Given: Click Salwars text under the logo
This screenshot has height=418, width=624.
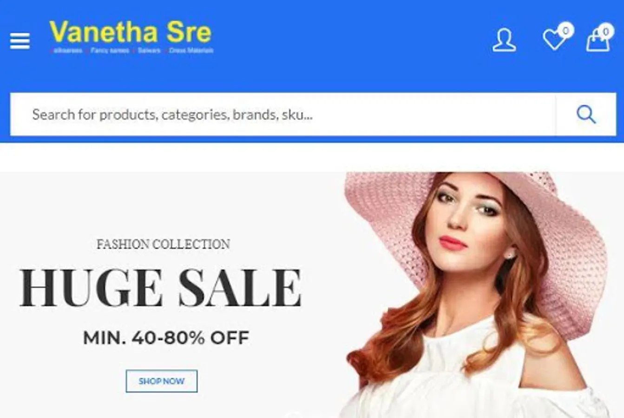Looking at the screenshot, I should pos(149,50).
